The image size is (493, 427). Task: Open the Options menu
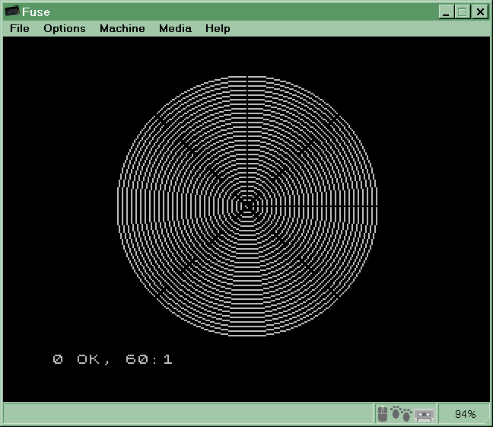(64, 28)
